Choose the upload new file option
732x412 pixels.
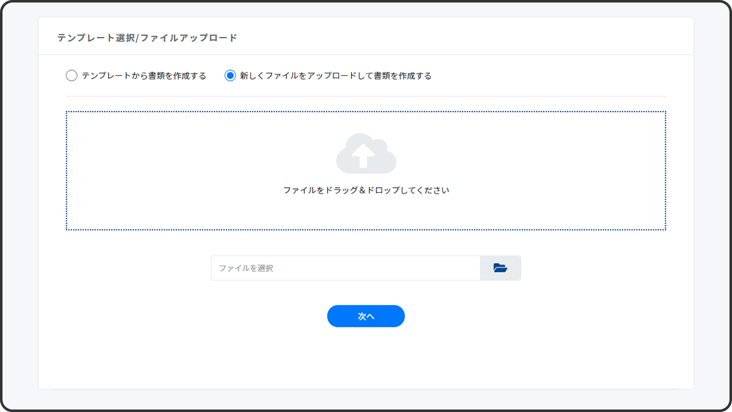pos(230,76)
